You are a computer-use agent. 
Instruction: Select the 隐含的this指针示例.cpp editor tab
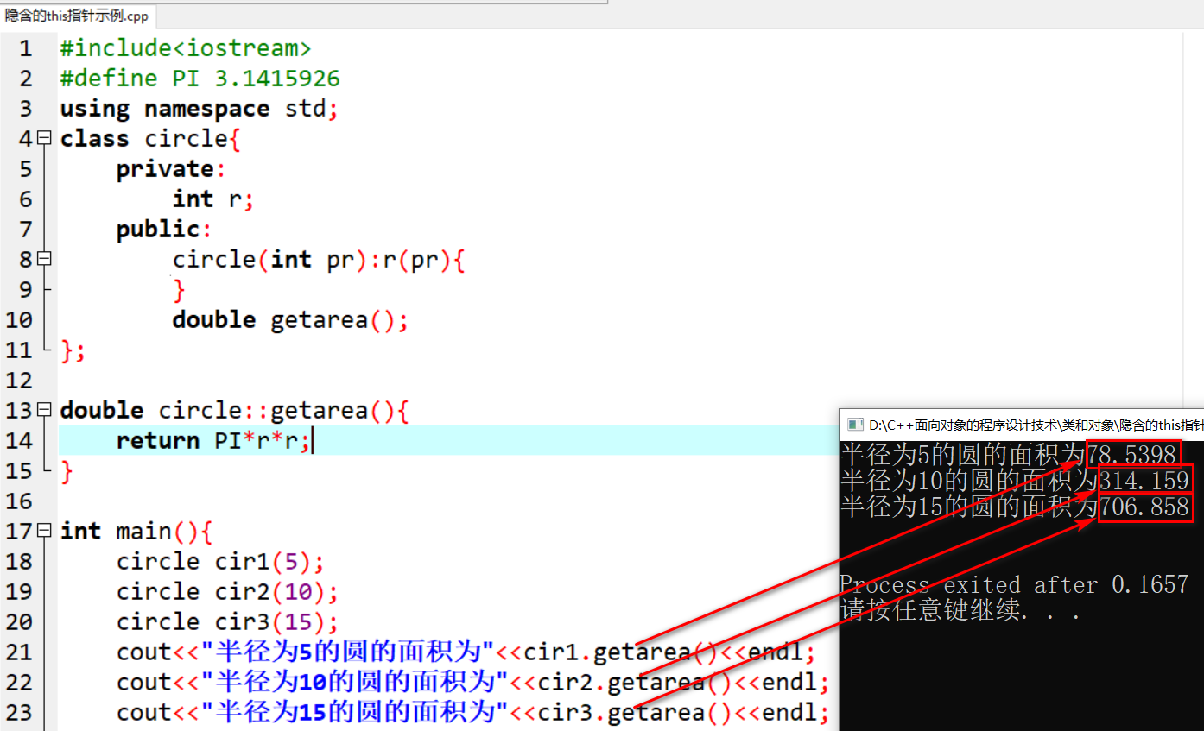(x=78, y=16)
